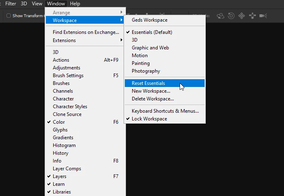
Task: Open the Filter menu
Action: click(11, 4)
